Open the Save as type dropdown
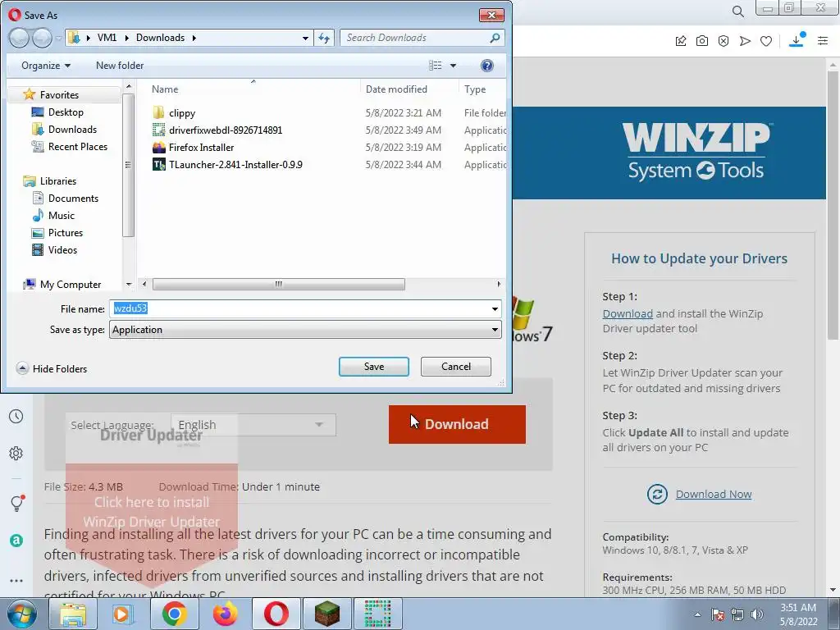Image resolution: width=840 pixels, height=630 pixels. point(305,330)
